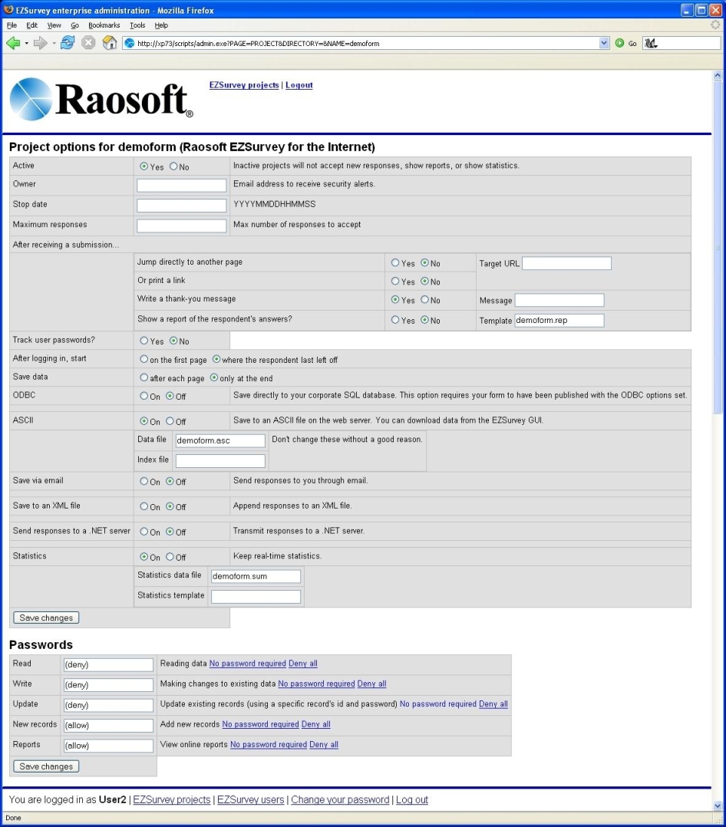726x827 pixels.
Task: Go to the browser Home page icon
Action: click(110, 43)
